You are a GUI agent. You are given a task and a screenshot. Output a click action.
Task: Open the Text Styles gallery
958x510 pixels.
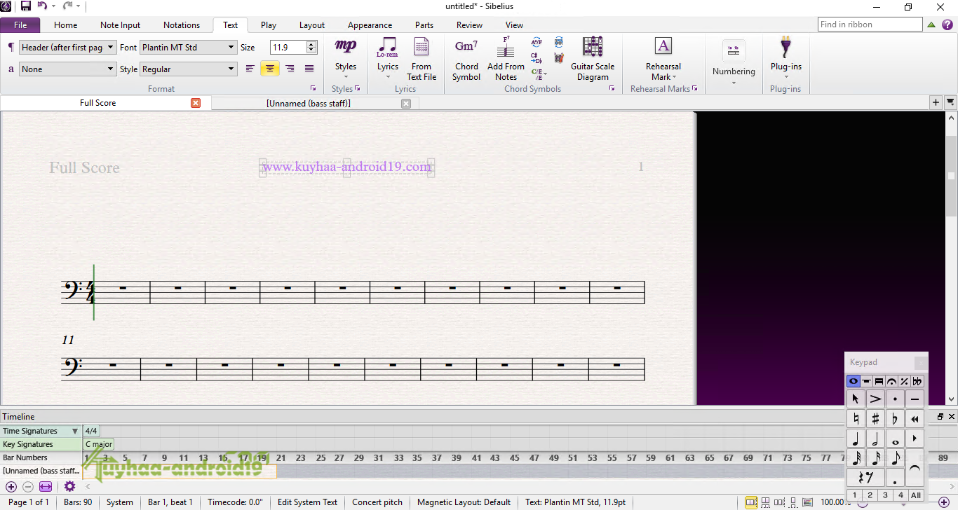click(345, 57)
